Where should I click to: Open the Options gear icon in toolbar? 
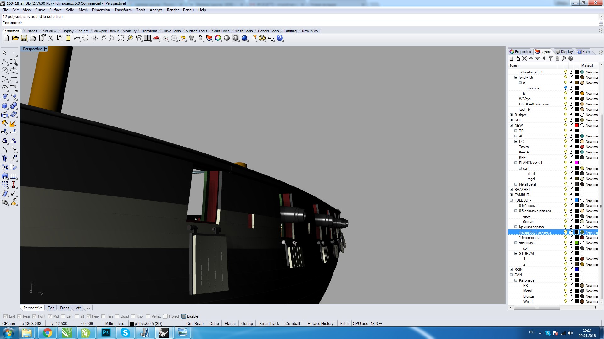point(262,38)
